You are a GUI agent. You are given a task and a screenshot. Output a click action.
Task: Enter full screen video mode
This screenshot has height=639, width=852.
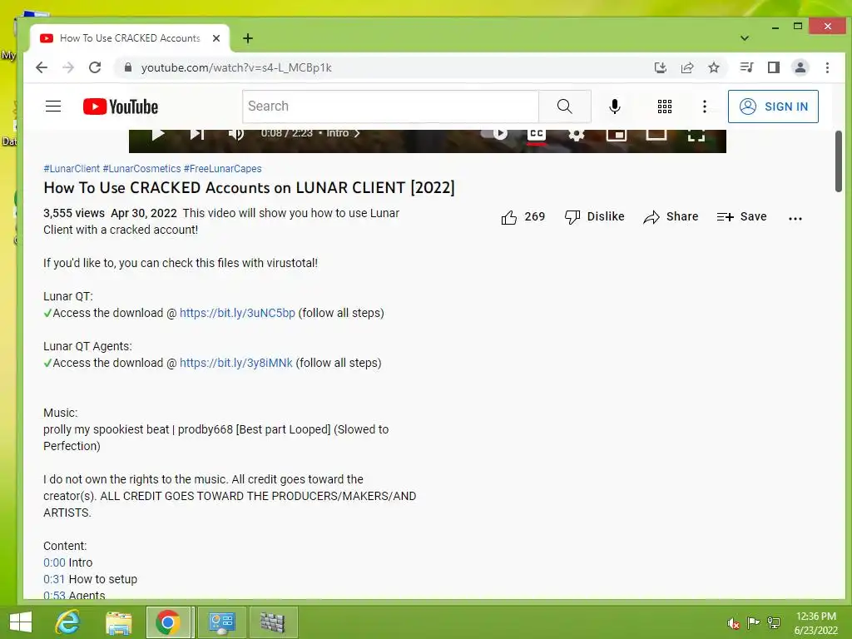[696, 134]
